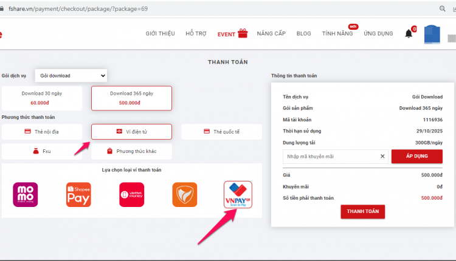Open the NÂNG CẤP menu item
This screenshot has width=456, height=261.
coord(271,33)
